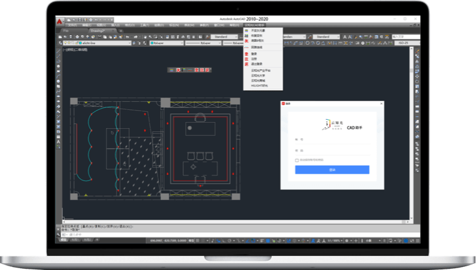Image resolution: width=476 pixels, height=270 pixels.
Task: Click the AutoCAD application logo button
Action: [x=60, y=21]
